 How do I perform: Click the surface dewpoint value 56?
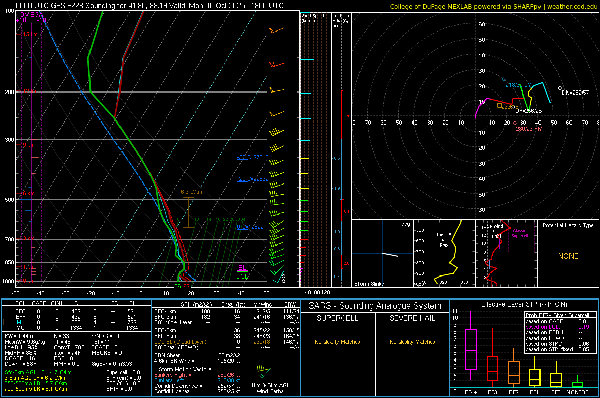point(177,286)
